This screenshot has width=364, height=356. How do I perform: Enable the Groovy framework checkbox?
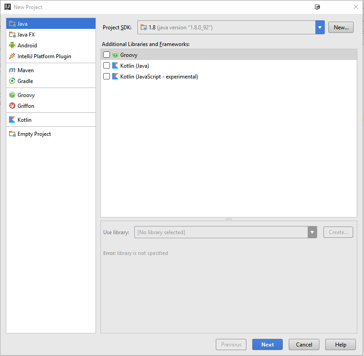click(106, 55)
